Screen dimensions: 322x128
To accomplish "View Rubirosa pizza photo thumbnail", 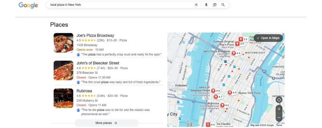I will coord(63,98).
